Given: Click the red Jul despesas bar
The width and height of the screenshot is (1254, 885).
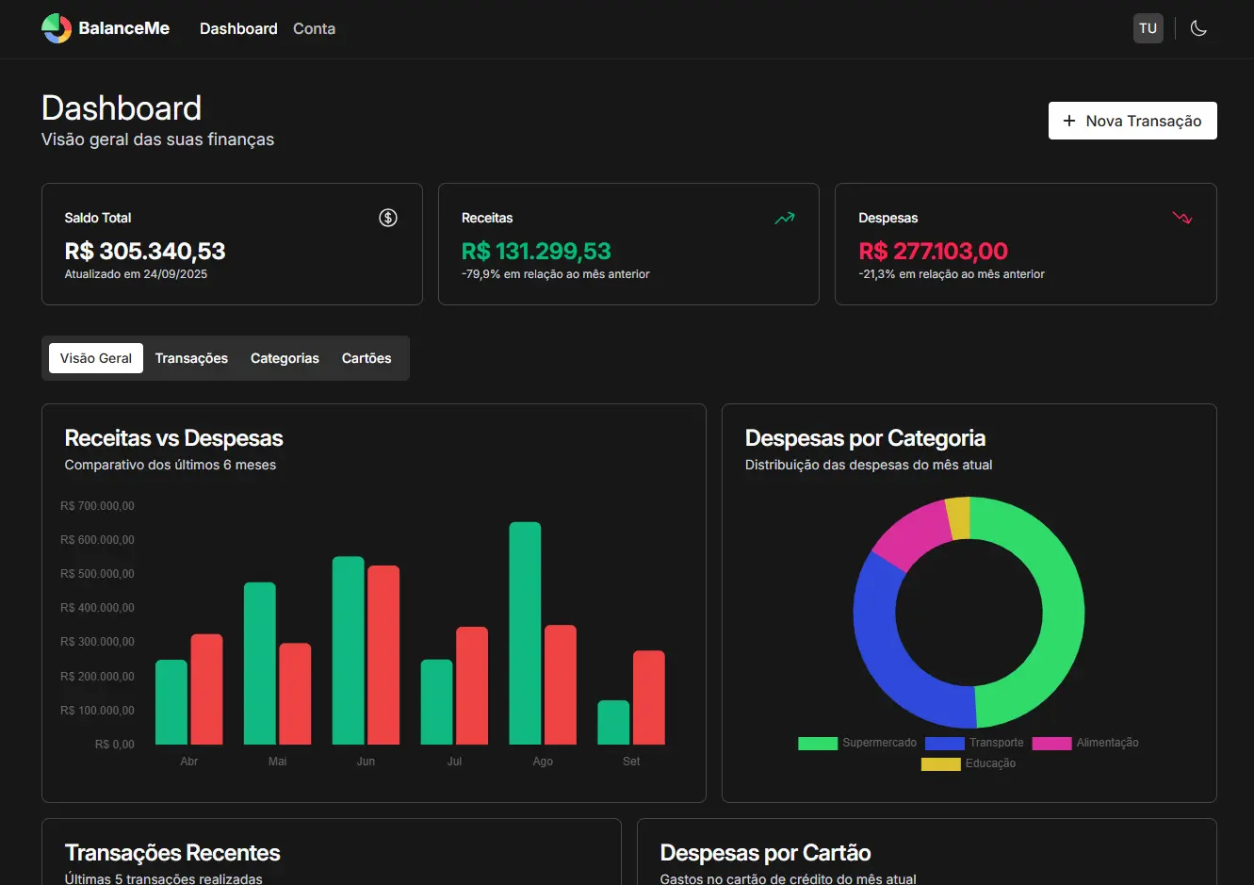Looking at the screenshot, I should pyautogui.click(x=472, y=685).
